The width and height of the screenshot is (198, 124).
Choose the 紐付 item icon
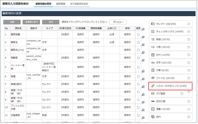pyautogui.click(x=153, y=117)
